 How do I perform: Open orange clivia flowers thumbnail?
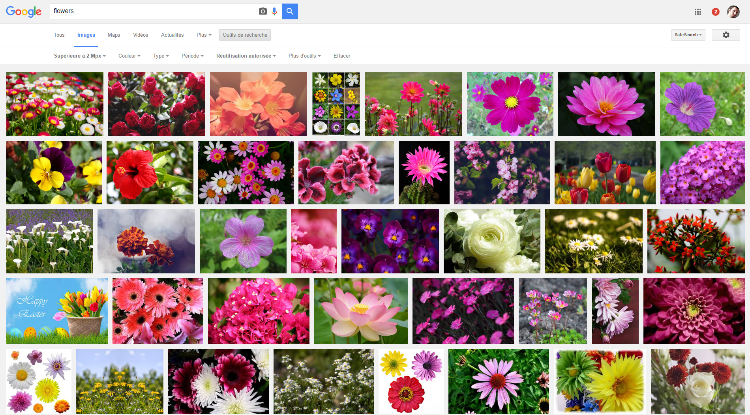pyautogui.click(x=259, y=104)
